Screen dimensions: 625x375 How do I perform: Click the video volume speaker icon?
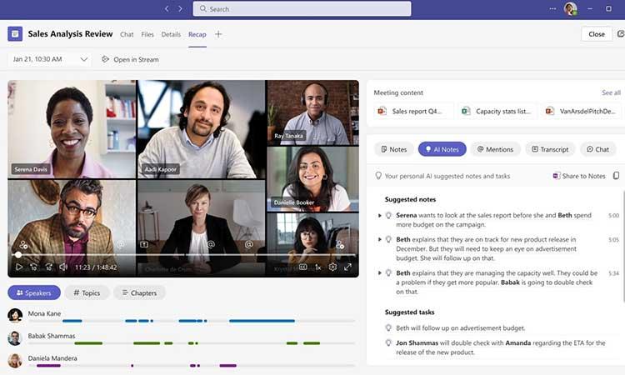point(64,267)
